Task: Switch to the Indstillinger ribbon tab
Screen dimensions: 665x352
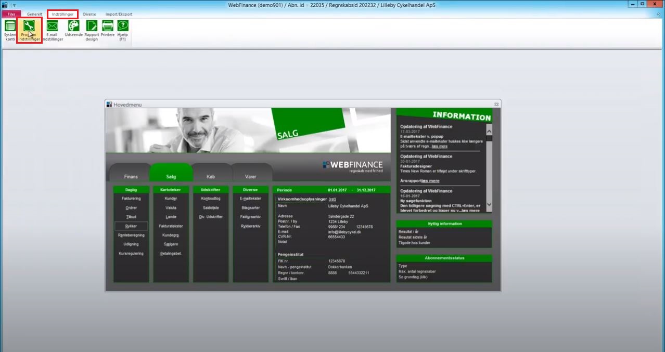Action: click(x=62, y=14)
